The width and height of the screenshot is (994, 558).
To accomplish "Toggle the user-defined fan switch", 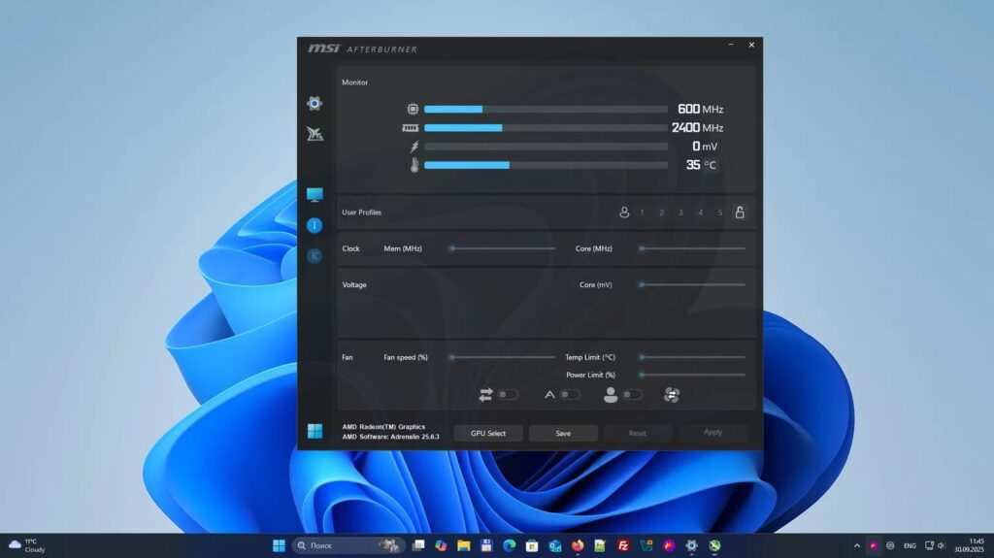I will pos(632,395).
